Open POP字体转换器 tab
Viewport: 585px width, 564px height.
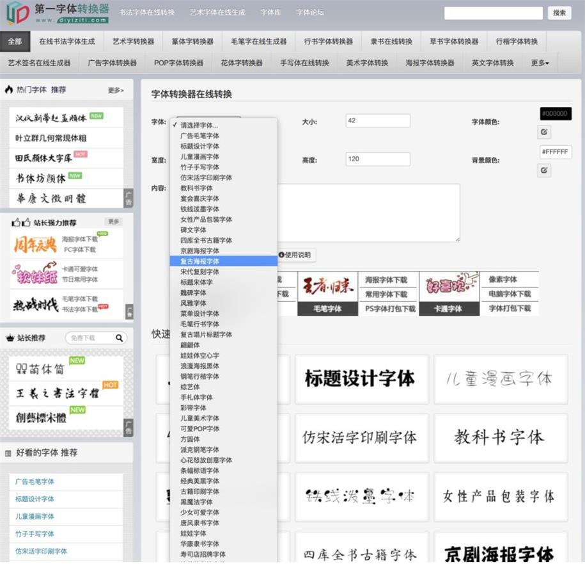pos(179,63)
